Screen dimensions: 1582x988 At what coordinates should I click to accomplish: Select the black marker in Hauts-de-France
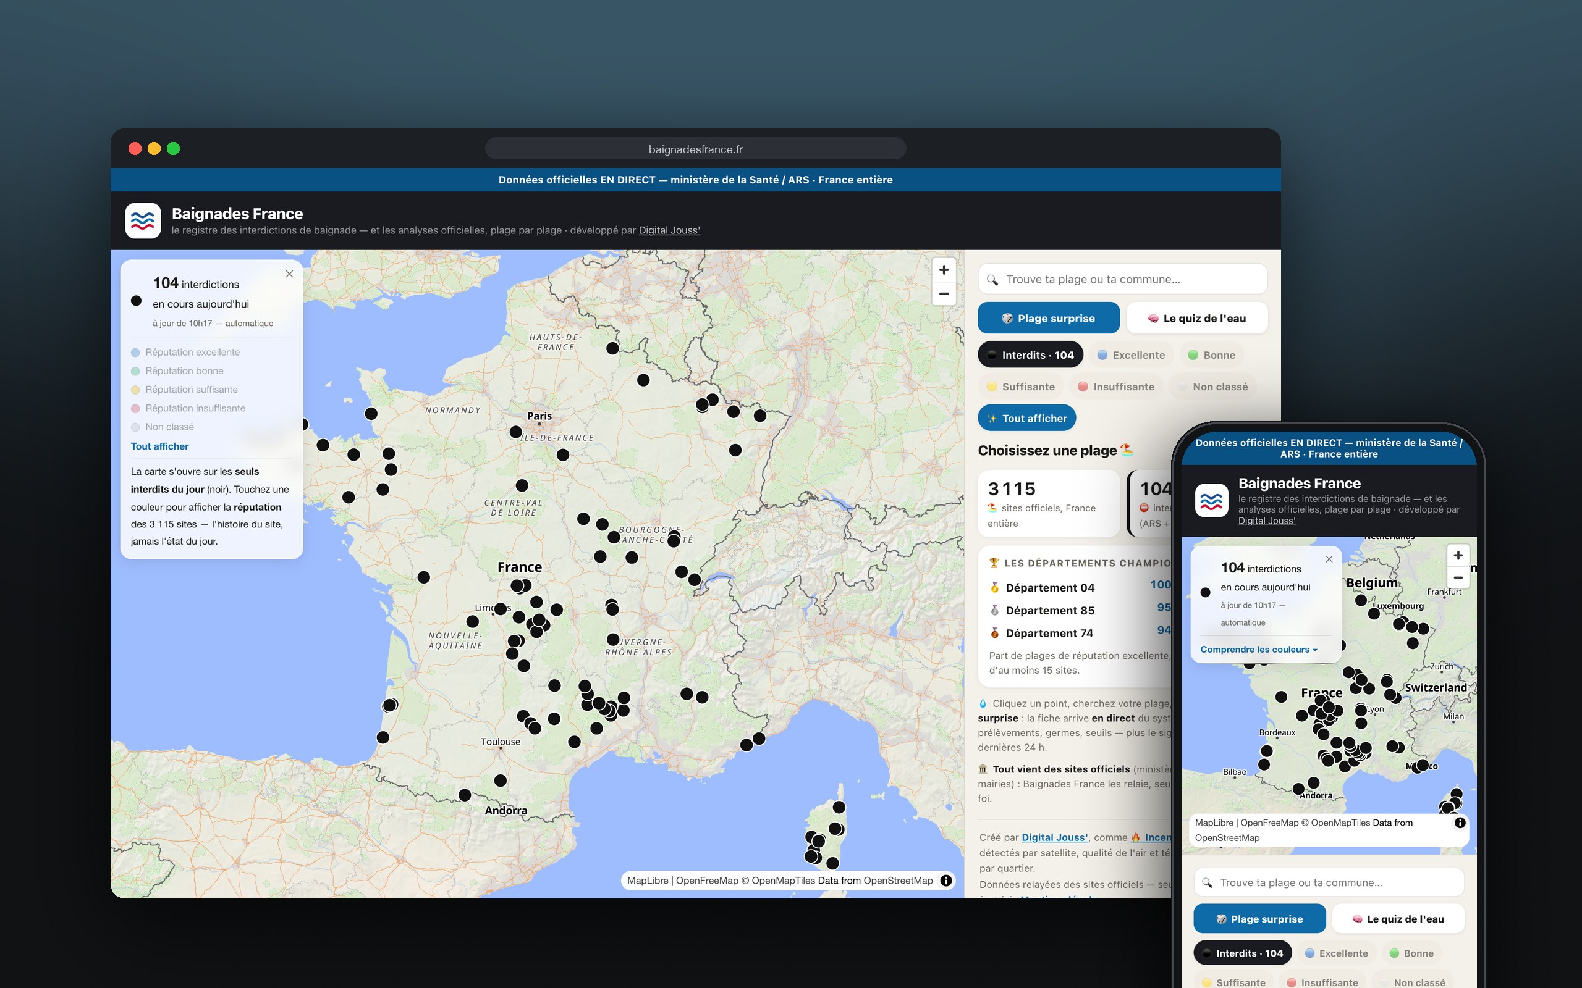click(612, 348)
